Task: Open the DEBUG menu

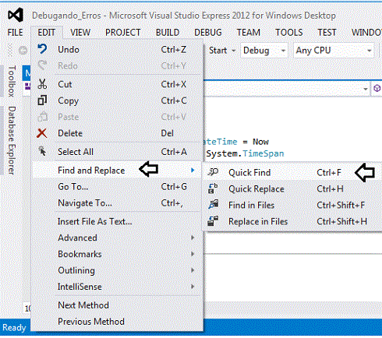Action: [x=208, y=33]
